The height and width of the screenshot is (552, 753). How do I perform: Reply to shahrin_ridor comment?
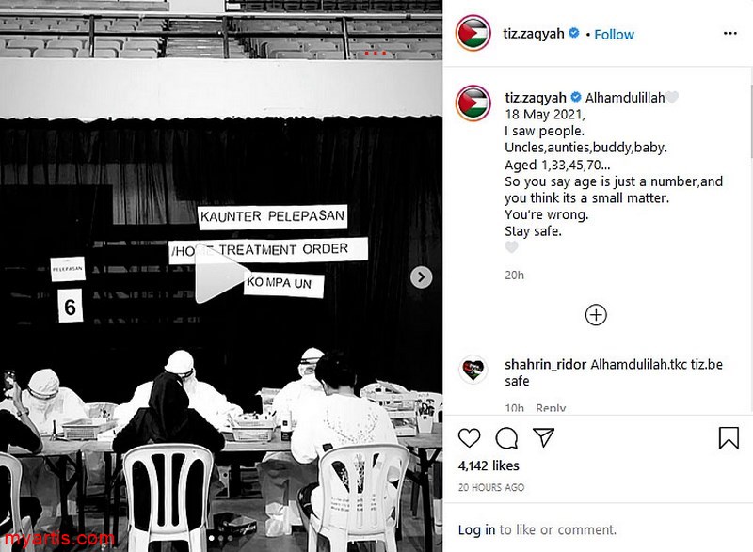pos(551,409)
